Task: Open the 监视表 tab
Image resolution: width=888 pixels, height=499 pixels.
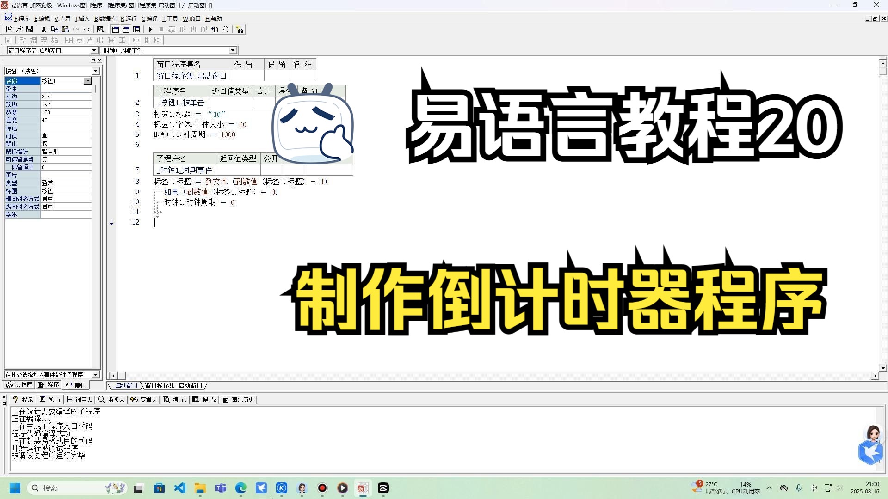Action: [112, 400]
